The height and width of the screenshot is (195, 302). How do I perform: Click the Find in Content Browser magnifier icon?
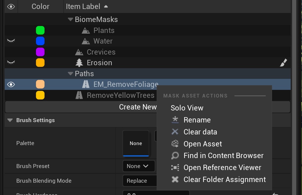point(175,155)
